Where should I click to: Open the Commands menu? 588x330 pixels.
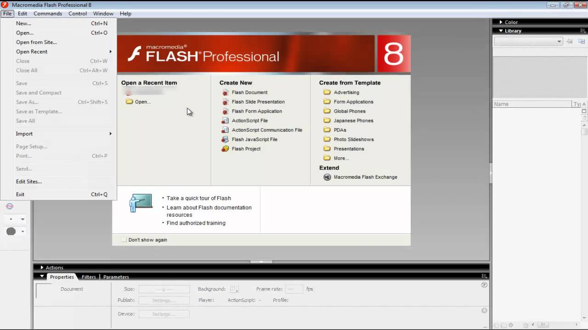(x=48, y=14)
